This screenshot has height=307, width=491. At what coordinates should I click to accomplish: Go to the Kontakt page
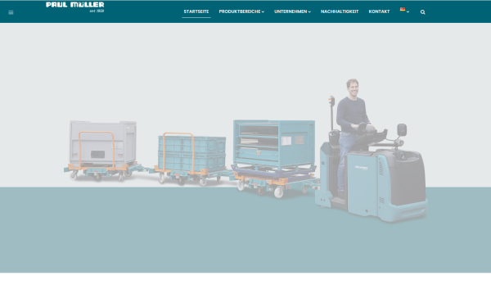click(379, 11)
